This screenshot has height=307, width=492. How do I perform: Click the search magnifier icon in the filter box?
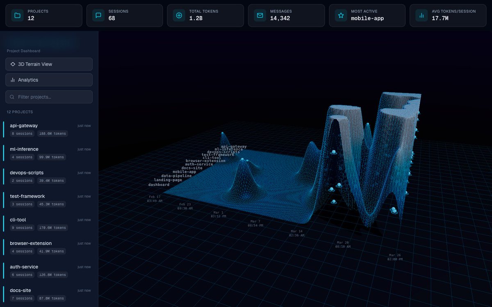pyautogui.click(x=12, y=97)
